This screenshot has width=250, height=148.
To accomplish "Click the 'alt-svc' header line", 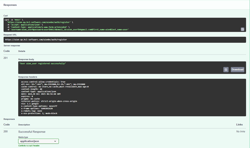I will coord(53,84).
